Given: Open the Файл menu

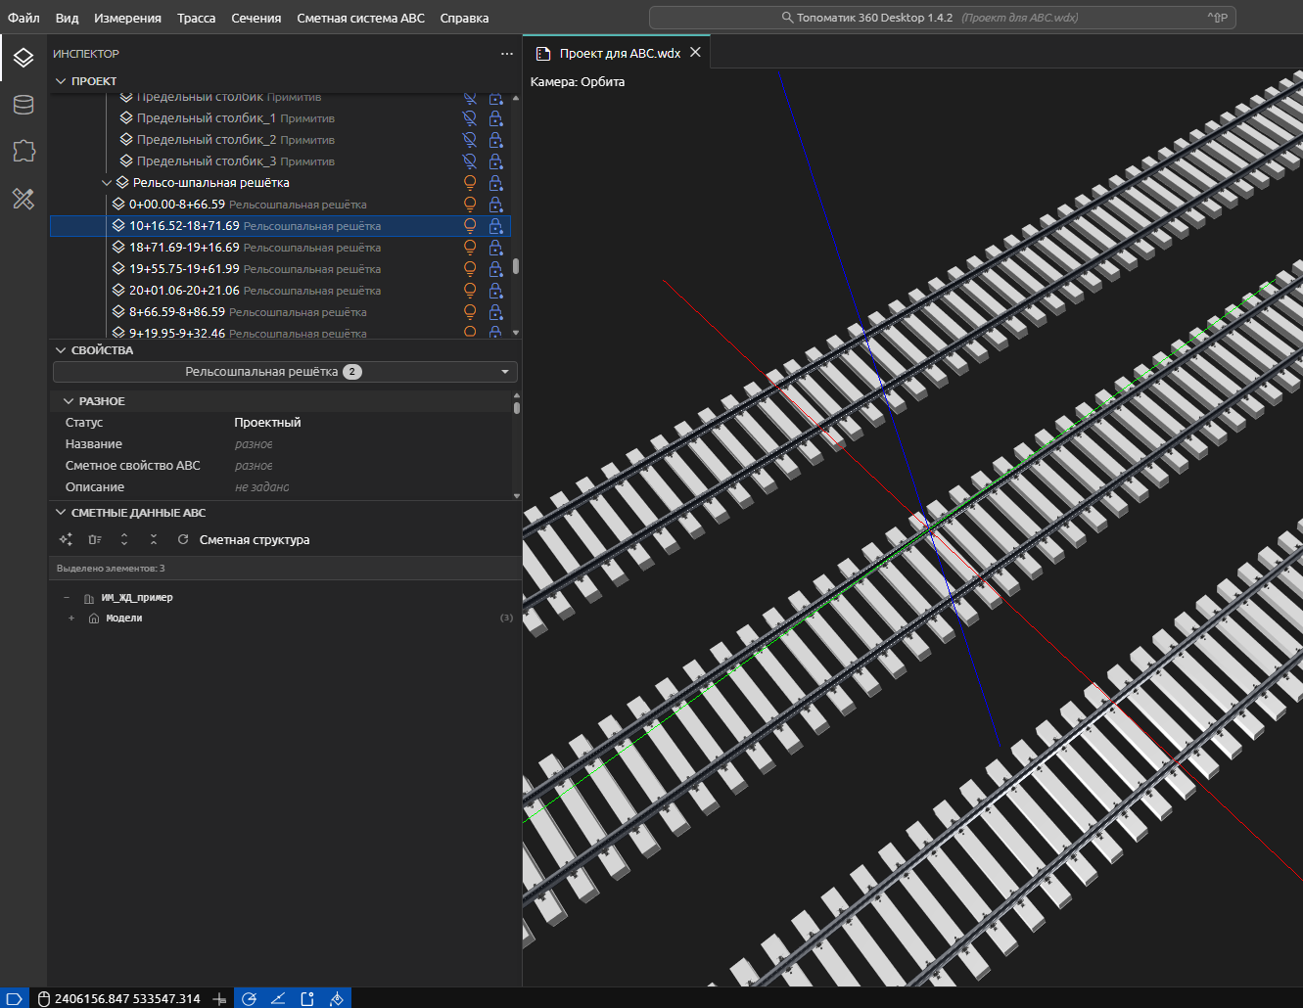Looking at the screenshot, I should (x=23, y=18).
